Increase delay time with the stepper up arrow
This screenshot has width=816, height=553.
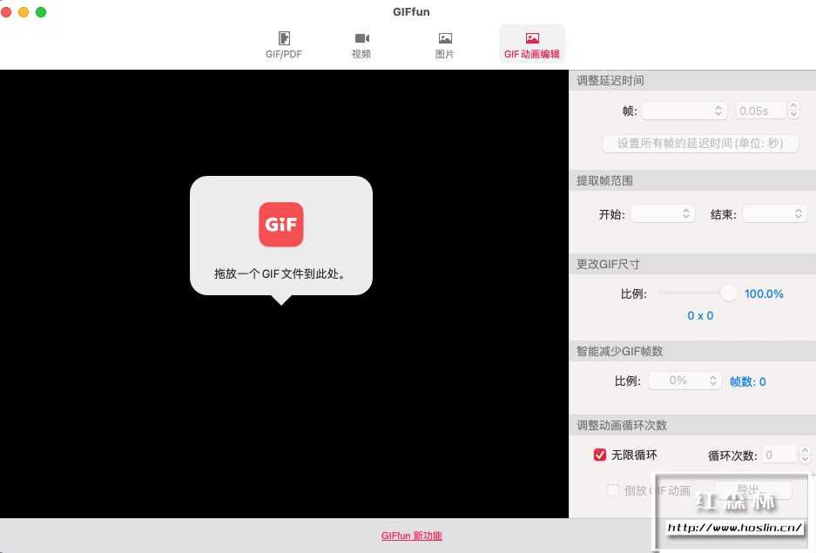pyautogui.click(x=793, y=105)
